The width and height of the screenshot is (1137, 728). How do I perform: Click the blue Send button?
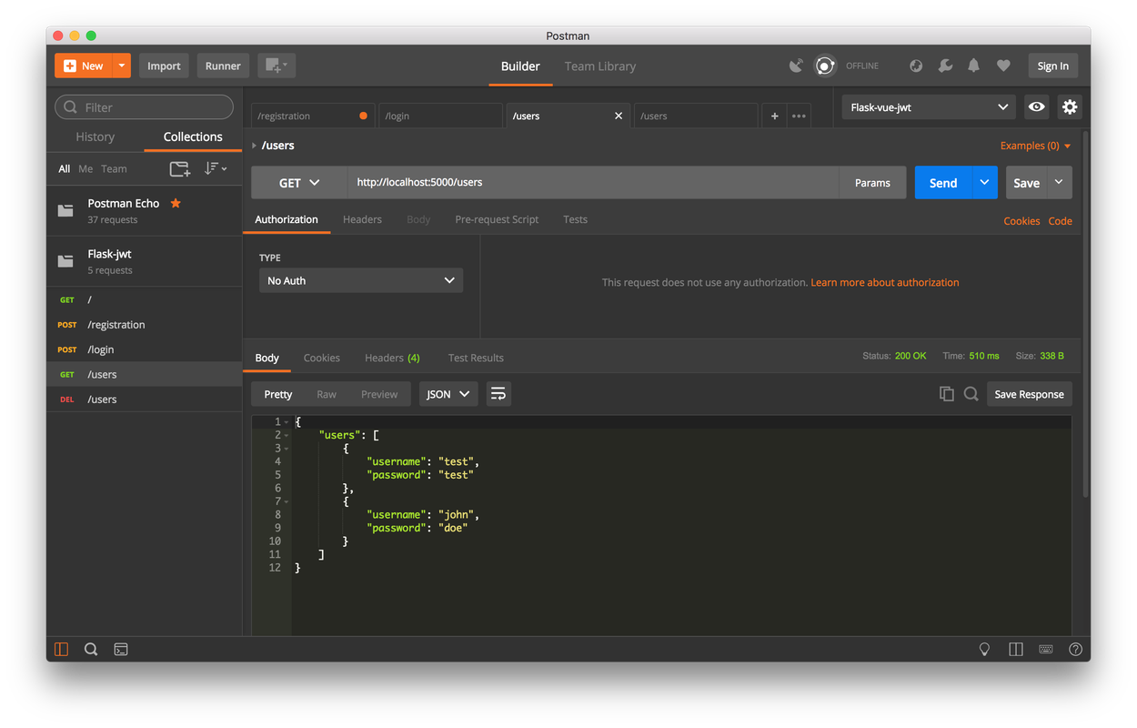coord(943,183)
